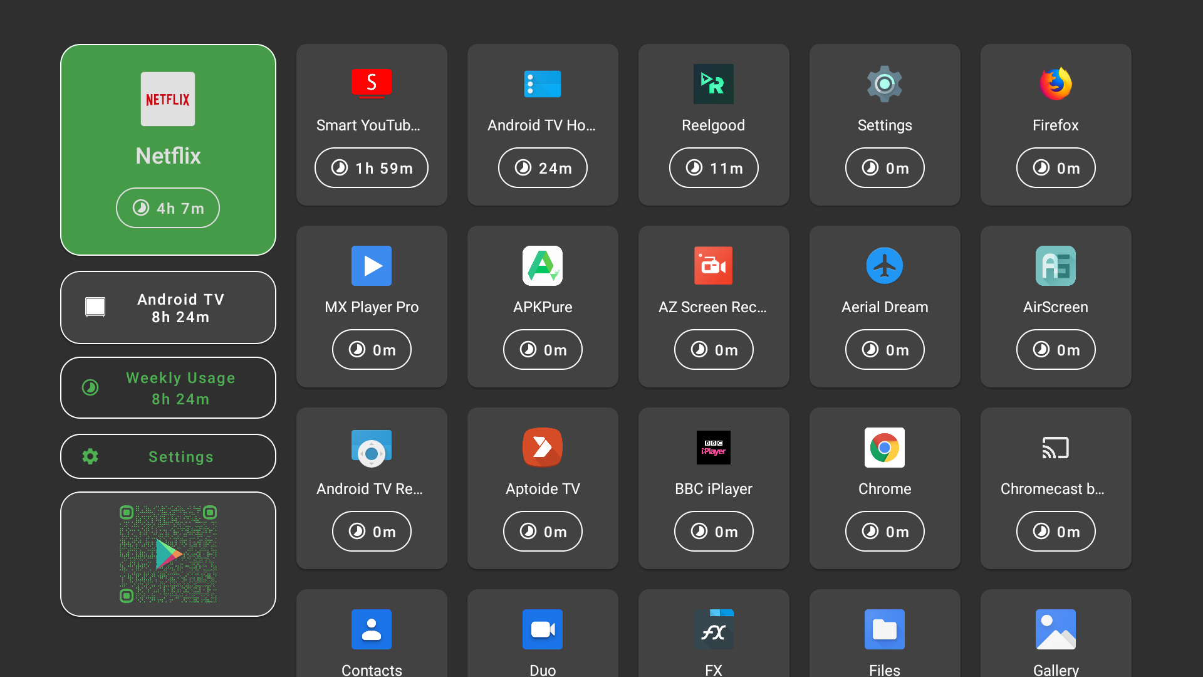Screen dimensions: 1203x677
Task: Open APKPure app
Action: 543,306
